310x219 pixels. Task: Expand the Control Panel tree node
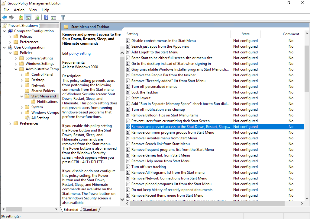[x=21, y=74]
